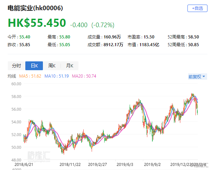Click the 市值 1183.45亿 market cap
Image resolution: width=211 pixels, height=170 pixels.
click(143, 45)
